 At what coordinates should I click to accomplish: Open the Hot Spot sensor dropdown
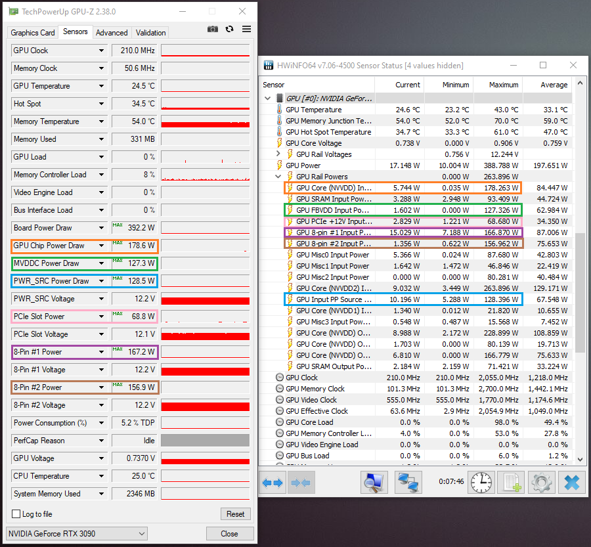coord(101,103)
